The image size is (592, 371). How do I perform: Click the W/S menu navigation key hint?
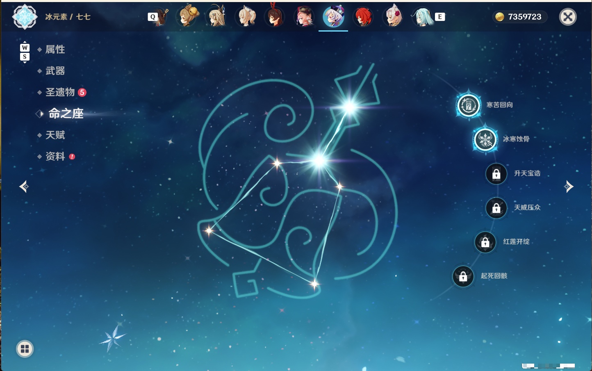25,52
